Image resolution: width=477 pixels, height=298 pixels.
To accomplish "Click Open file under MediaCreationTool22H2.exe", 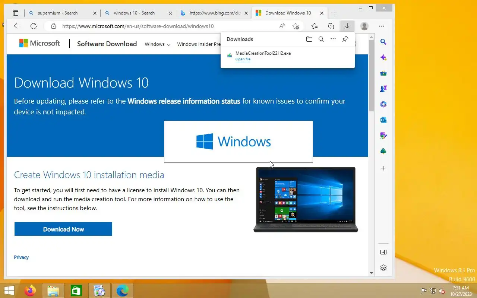I will tap(243, 59).
